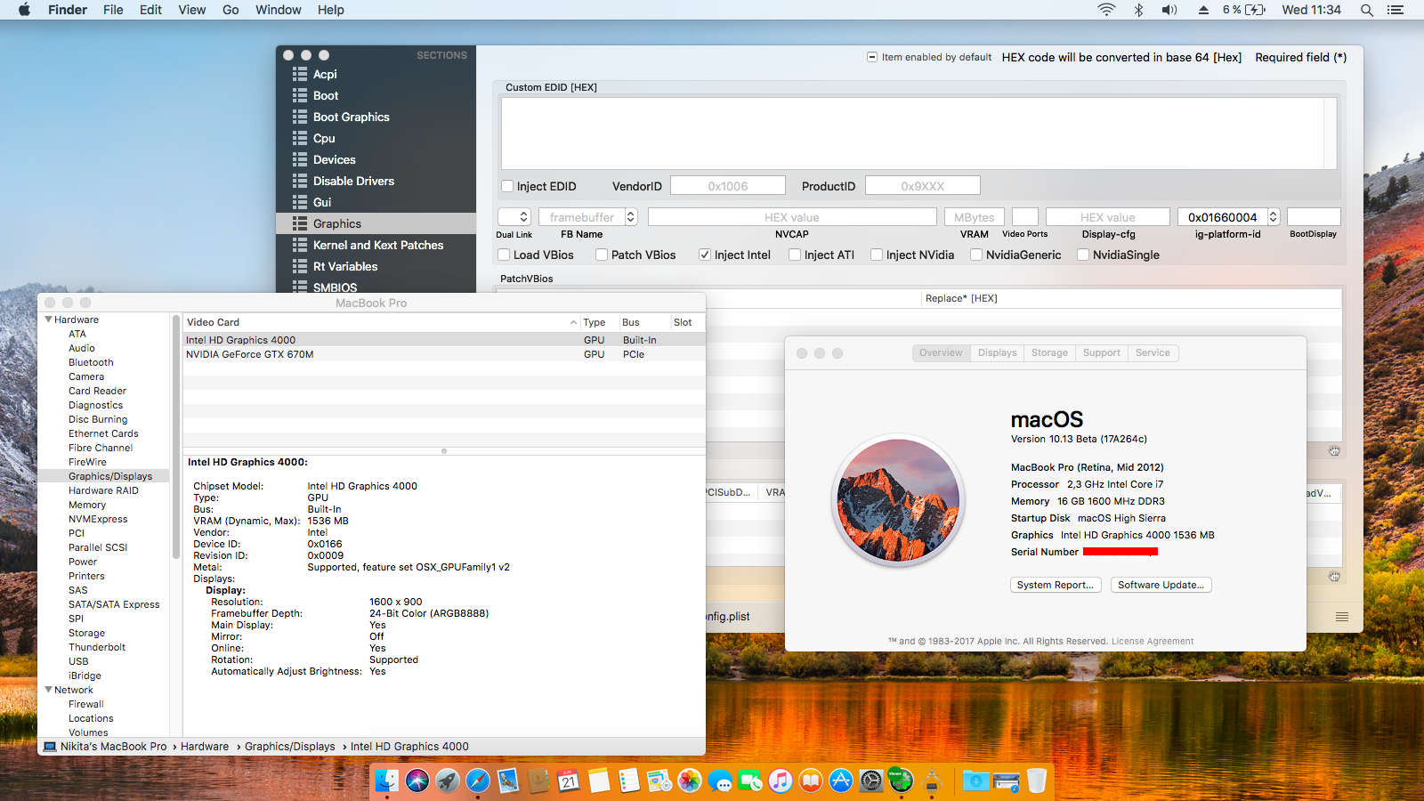Open iTunes from the dock
Image resolution: width=1424 pixels, height=801 pixels.
point(781,781)
